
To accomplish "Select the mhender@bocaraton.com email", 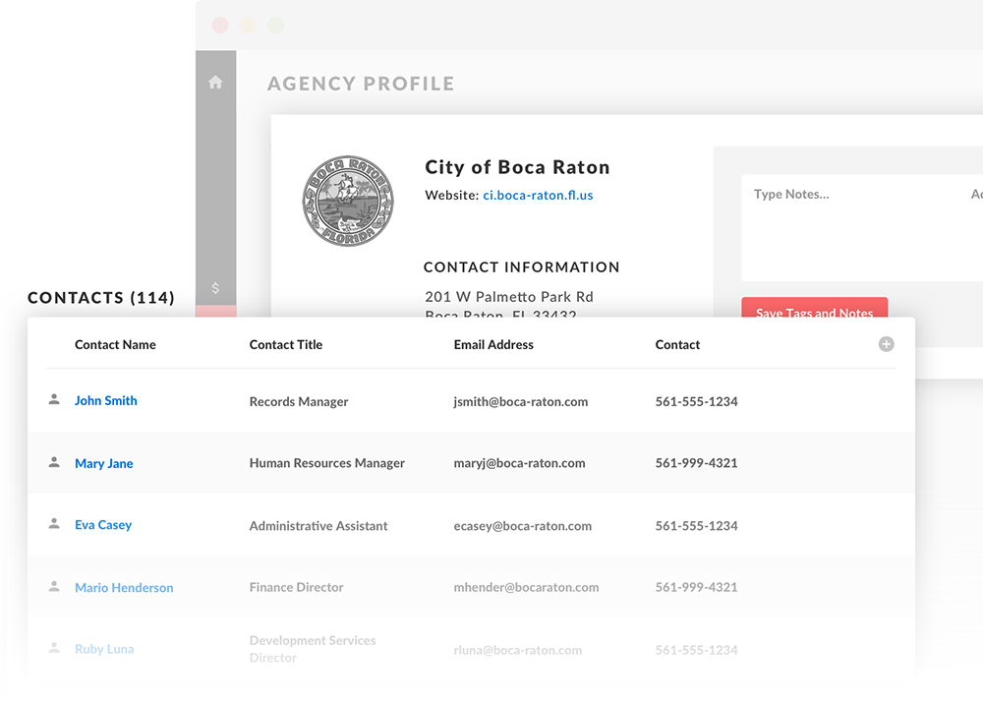I will 527,587.
